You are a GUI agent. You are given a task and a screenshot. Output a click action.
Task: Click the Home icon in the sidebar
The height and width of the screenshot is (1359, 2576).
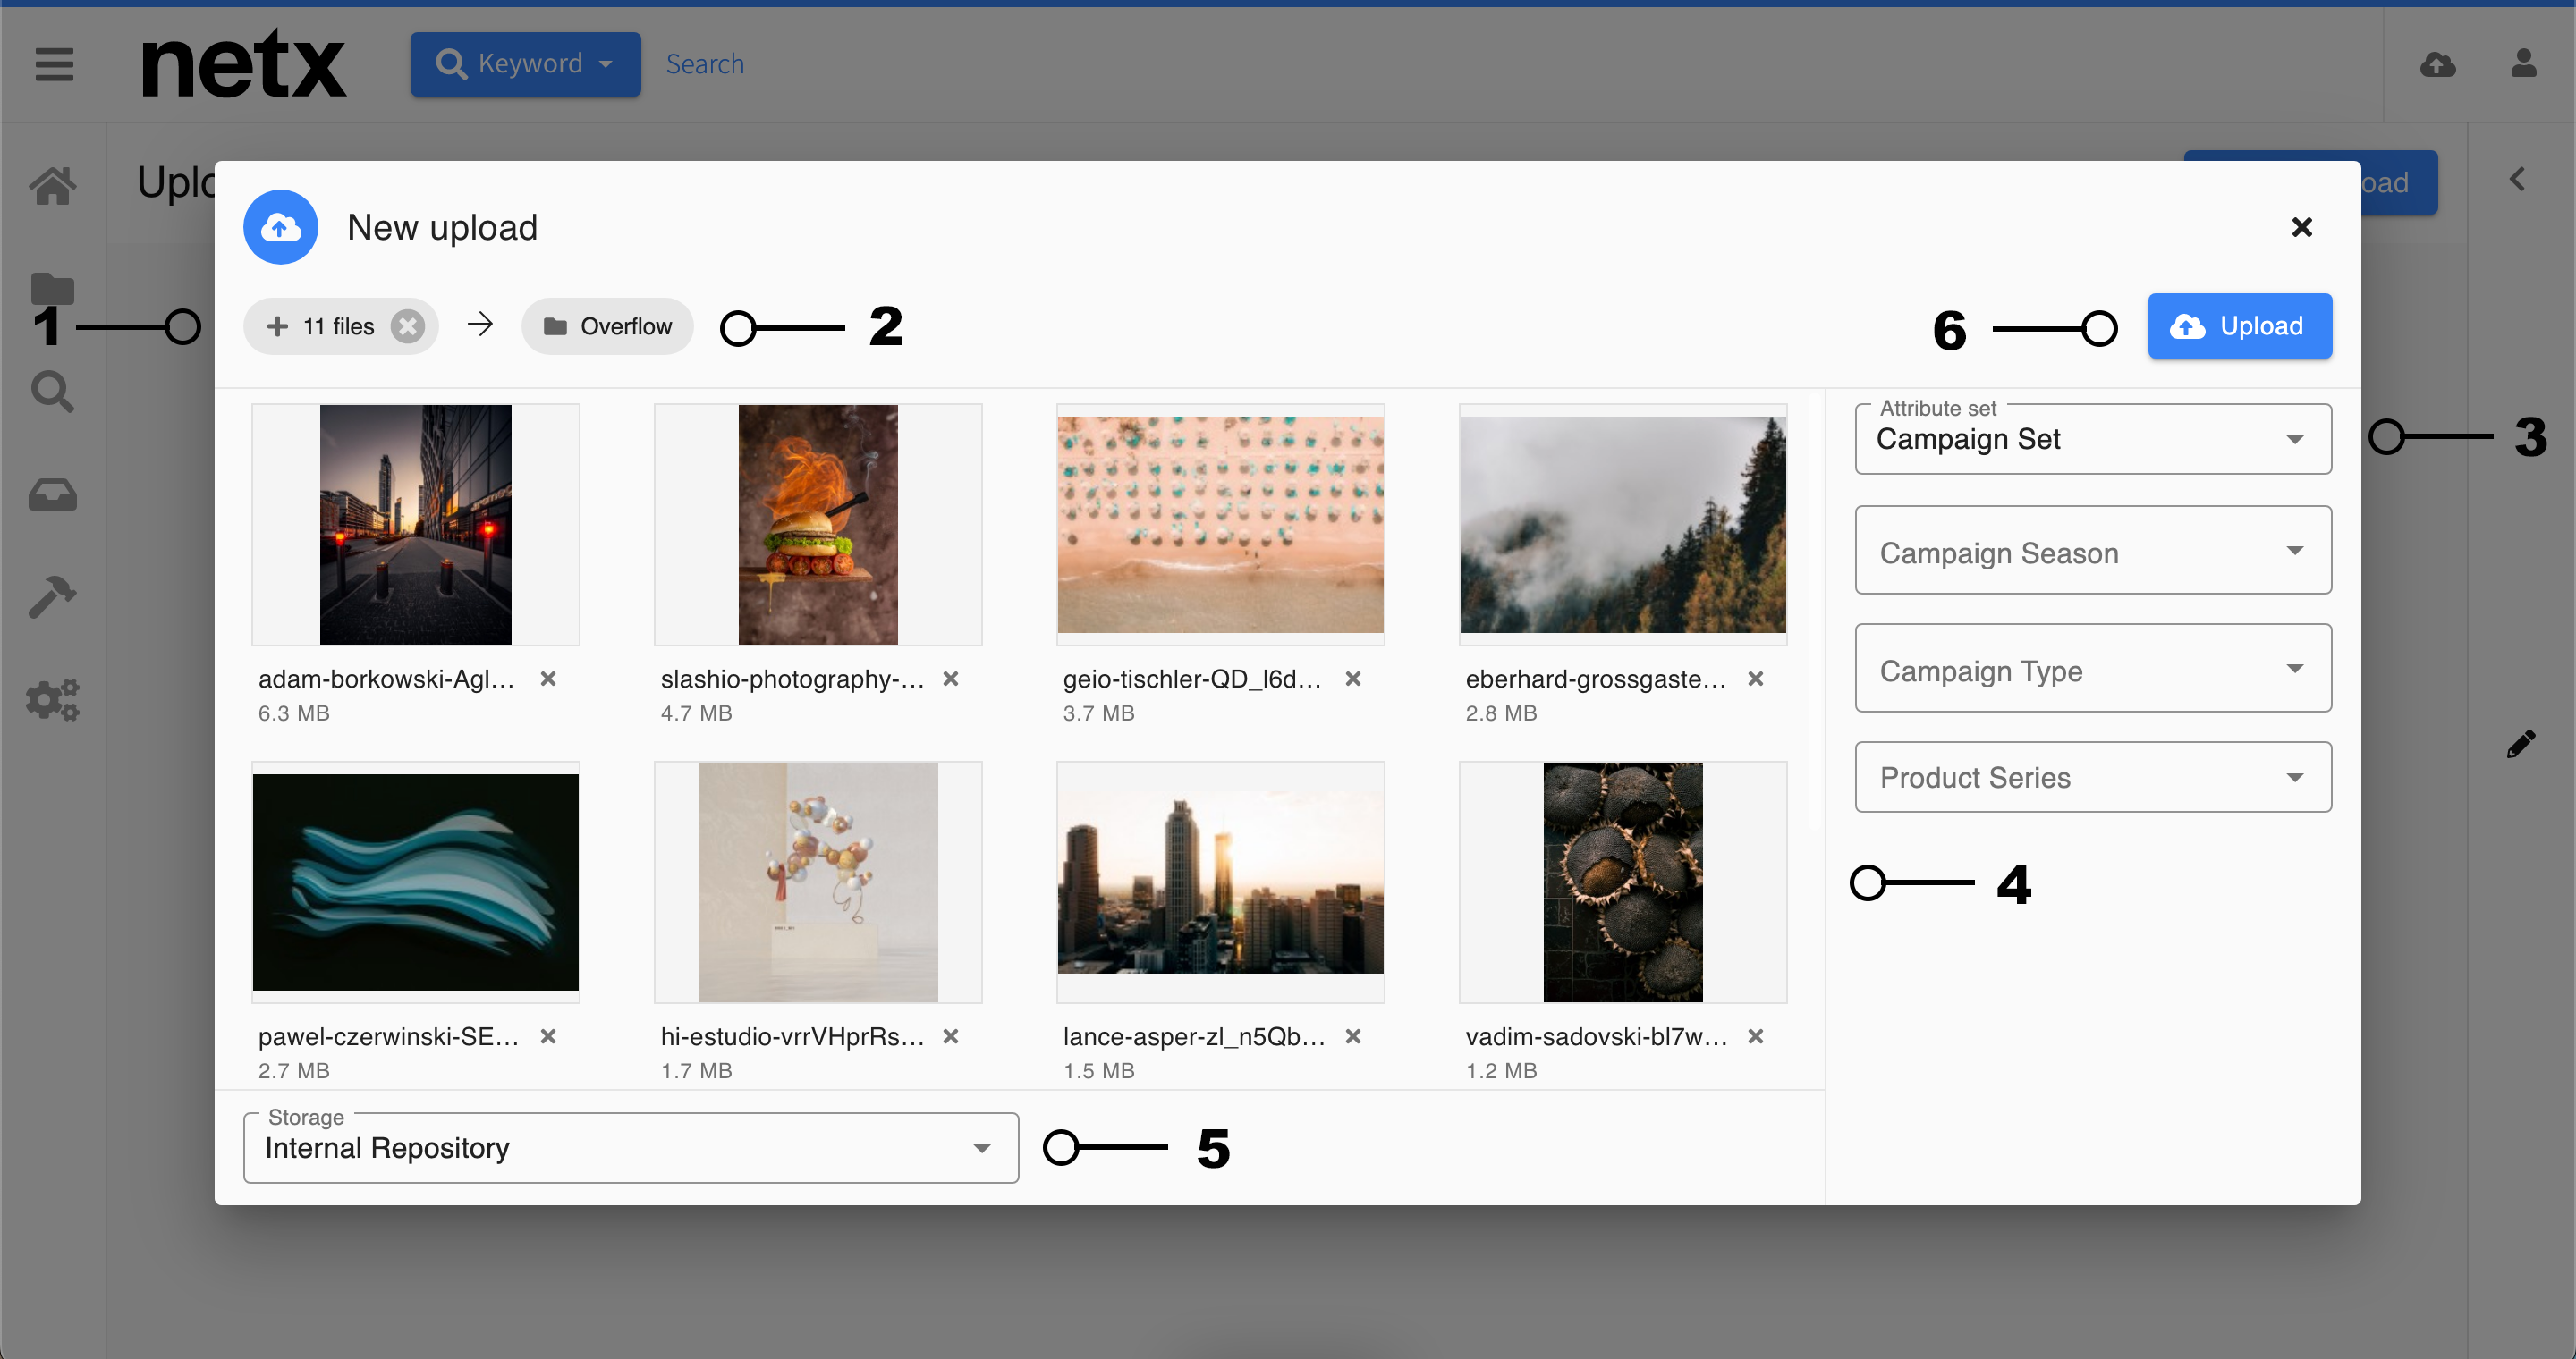point(52,186)
